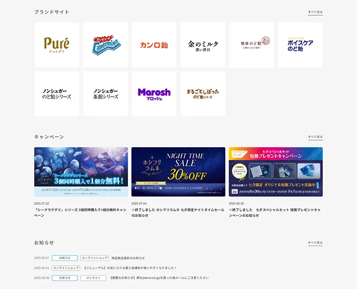Open the まるごとしぼったのど飴 brand tile
Viewport: 357px width, 289px height.
pyautogui.click(x=203, y=94)
